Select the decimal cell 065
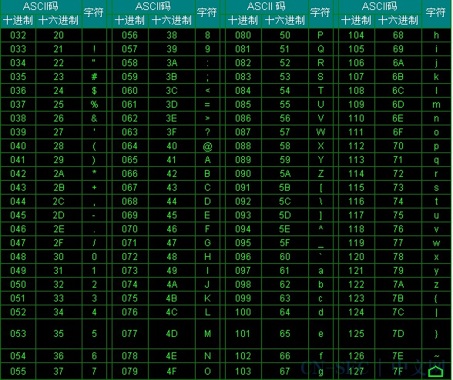Screen dimensions: 453x380 point(129,160)
